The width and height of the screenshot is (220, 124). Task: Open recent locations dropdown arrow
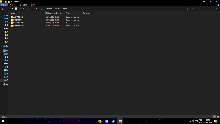[x=10, y=9]
